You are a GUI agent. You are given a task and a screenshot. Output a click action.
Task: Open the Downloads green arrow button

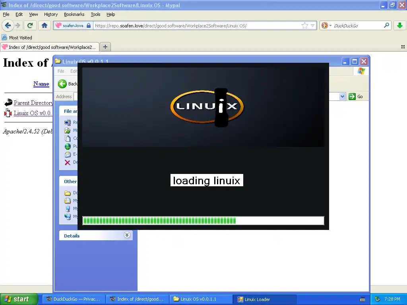[x=400, y=25]
